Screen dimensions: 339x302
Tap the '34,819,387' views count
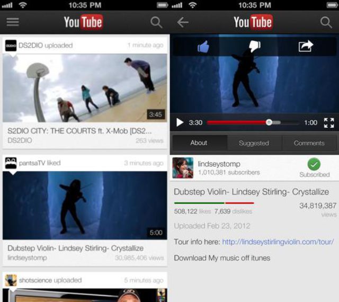[x=318, y=206]
